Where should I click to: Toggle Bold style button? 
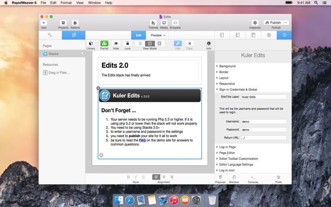(128, 177)
